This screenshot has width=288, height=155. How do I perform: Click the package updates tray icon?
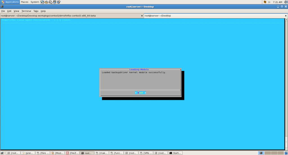265,2
